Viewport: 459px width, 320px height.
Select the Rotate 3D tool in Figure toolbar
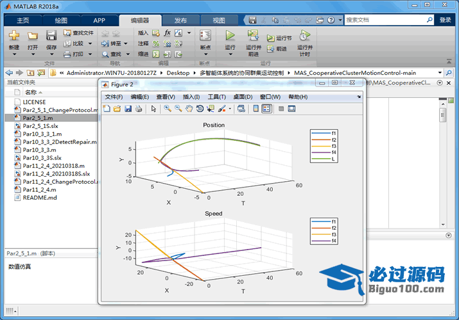pyautogui.click(x=200, y=109)
